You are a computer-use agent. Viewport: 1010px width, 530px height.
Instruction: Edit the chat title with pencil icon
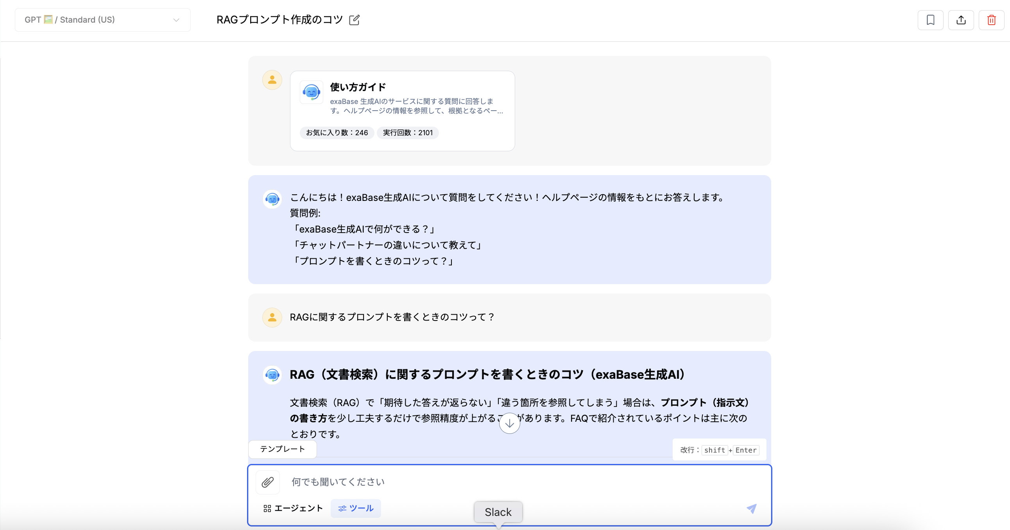pyautogui.click(x=355, y=20)
